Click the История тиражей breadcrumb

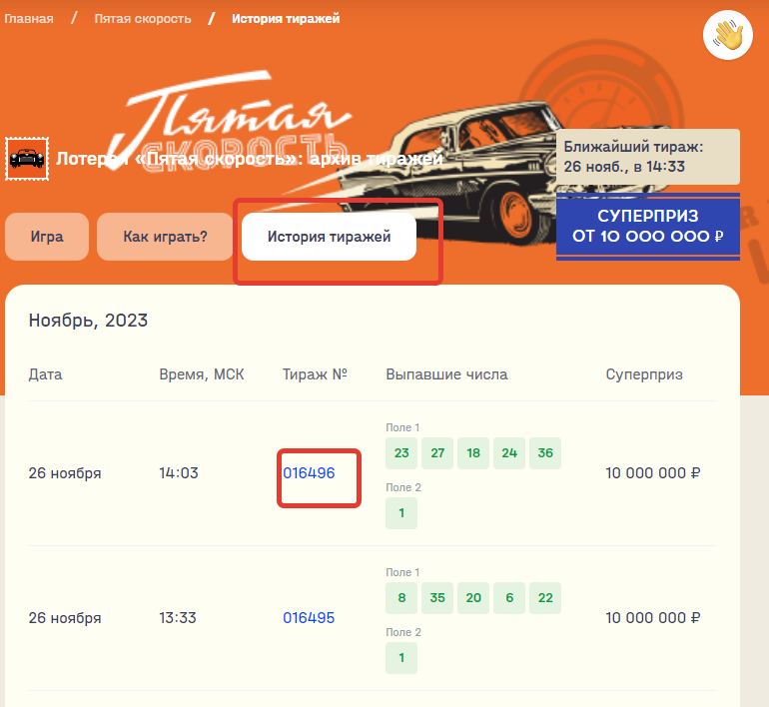click(286, 19)
